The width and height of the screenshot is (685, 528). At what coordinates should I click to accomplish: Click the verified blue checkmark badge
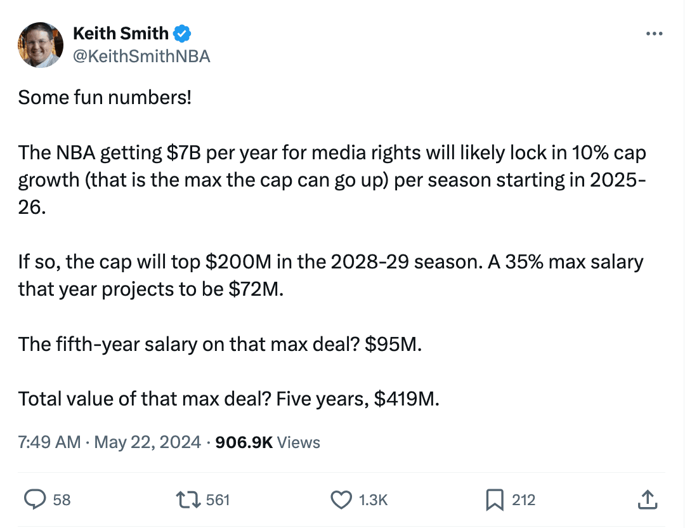[x=182, y=34]
